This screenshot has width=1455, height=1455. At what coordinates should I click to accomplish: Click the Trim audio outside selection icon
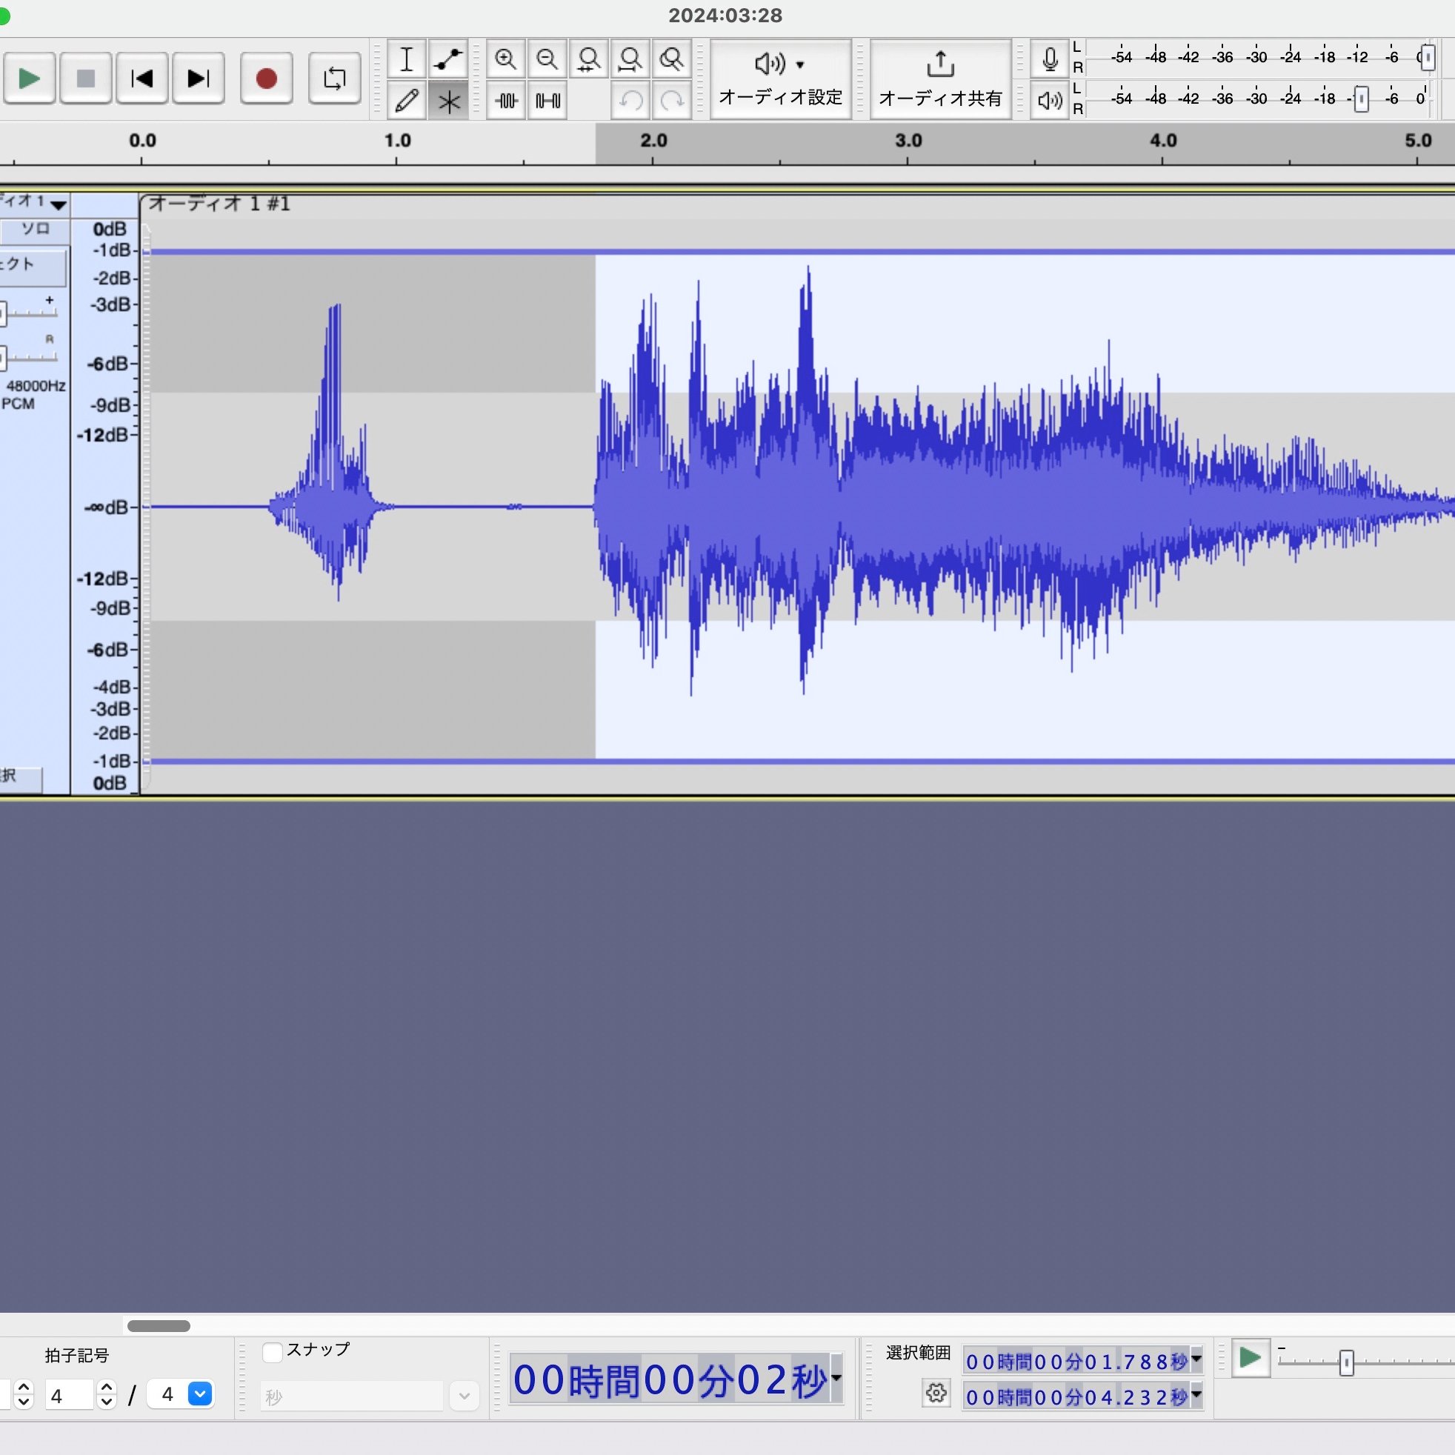tap(506, 101)
